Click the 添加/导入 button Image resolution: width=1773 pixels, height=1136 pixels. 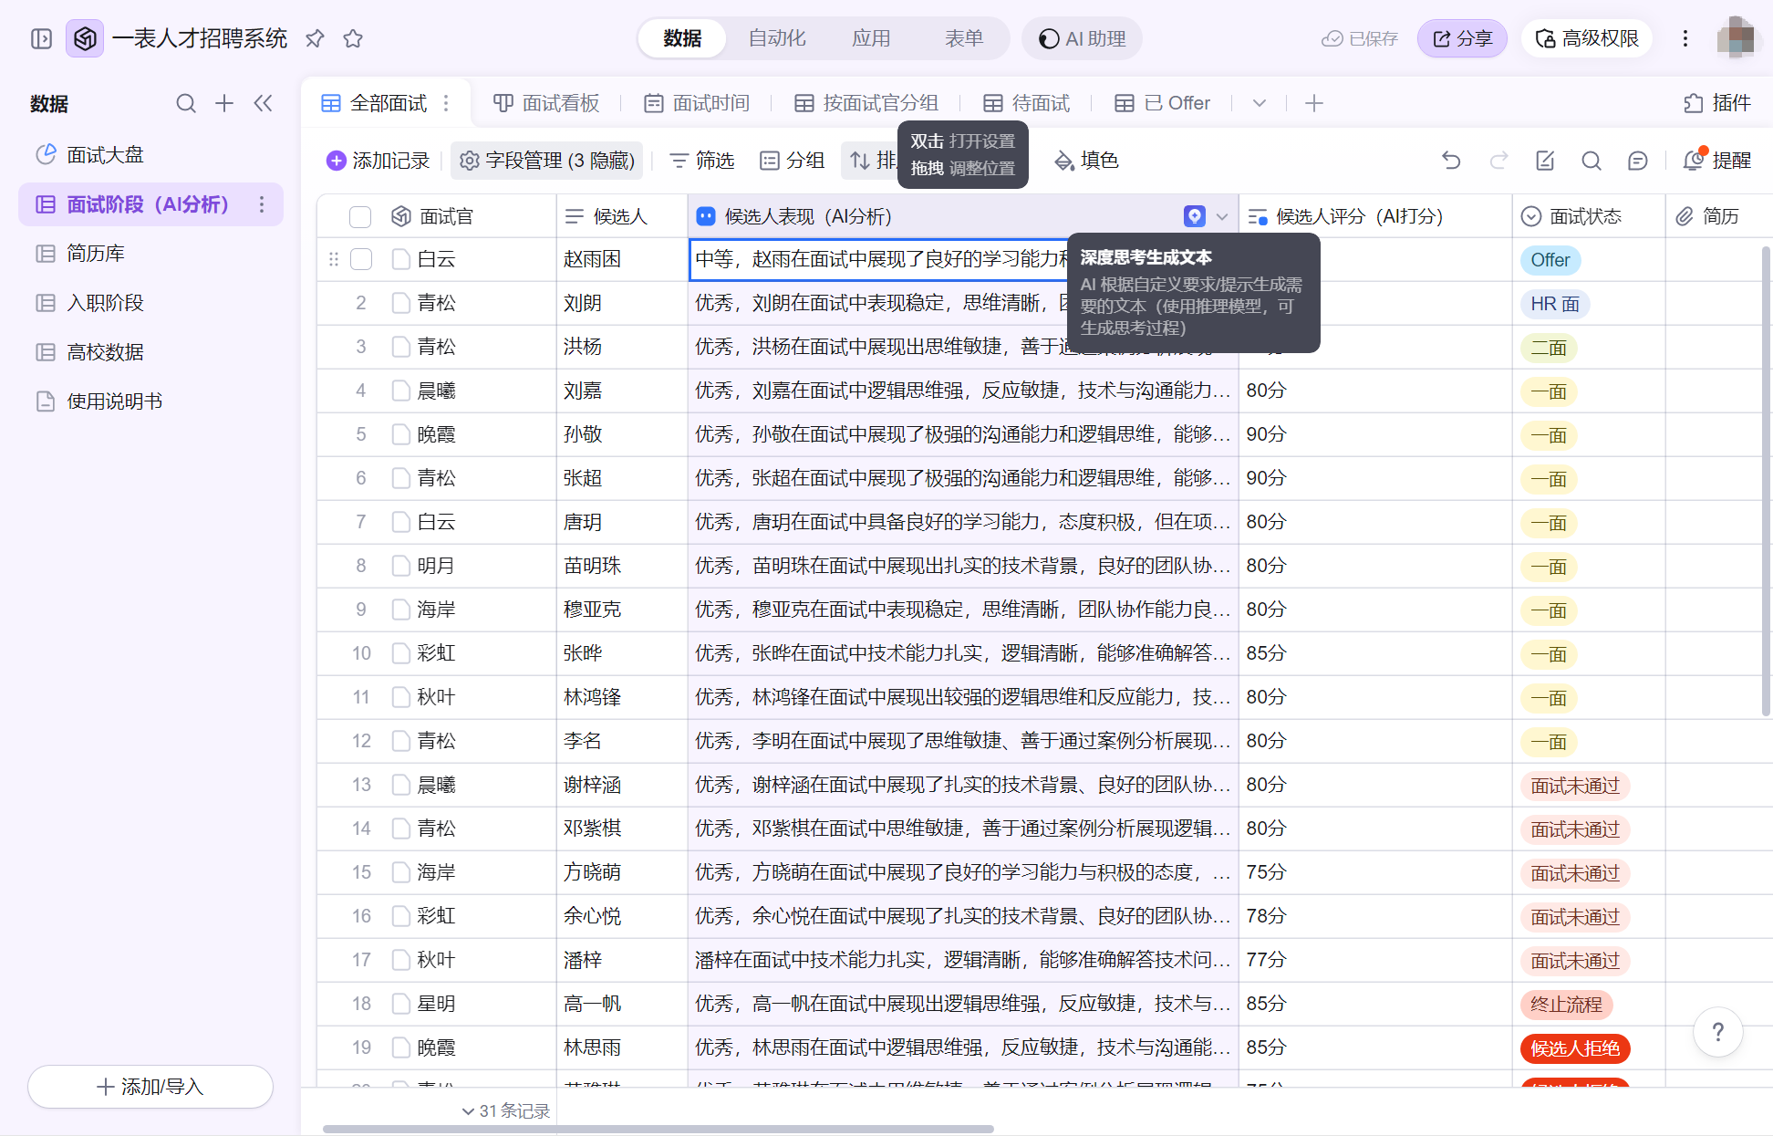(x=150, y=1087)
